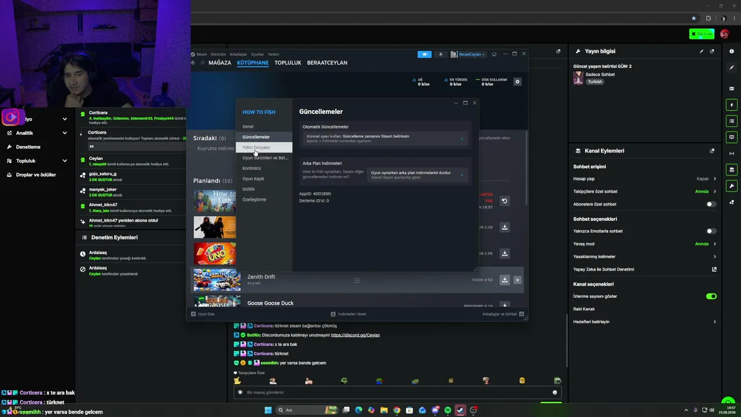Open Windows Start menu
The image size is (741, 417).
coord(268,410)
